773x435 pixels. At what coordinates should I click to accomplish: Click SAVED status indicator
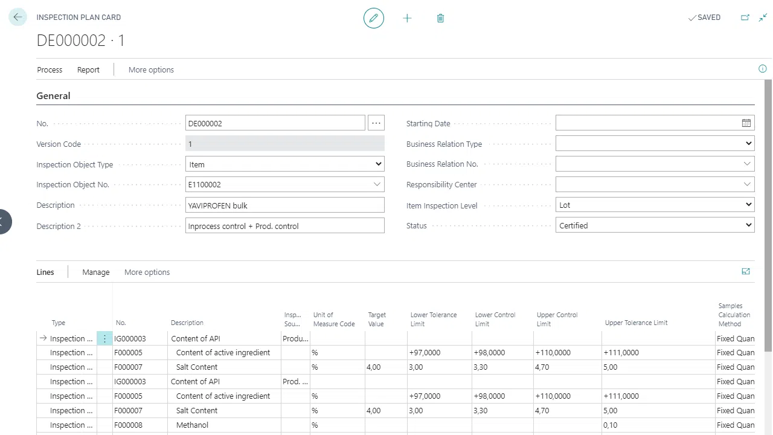point(704,18)
